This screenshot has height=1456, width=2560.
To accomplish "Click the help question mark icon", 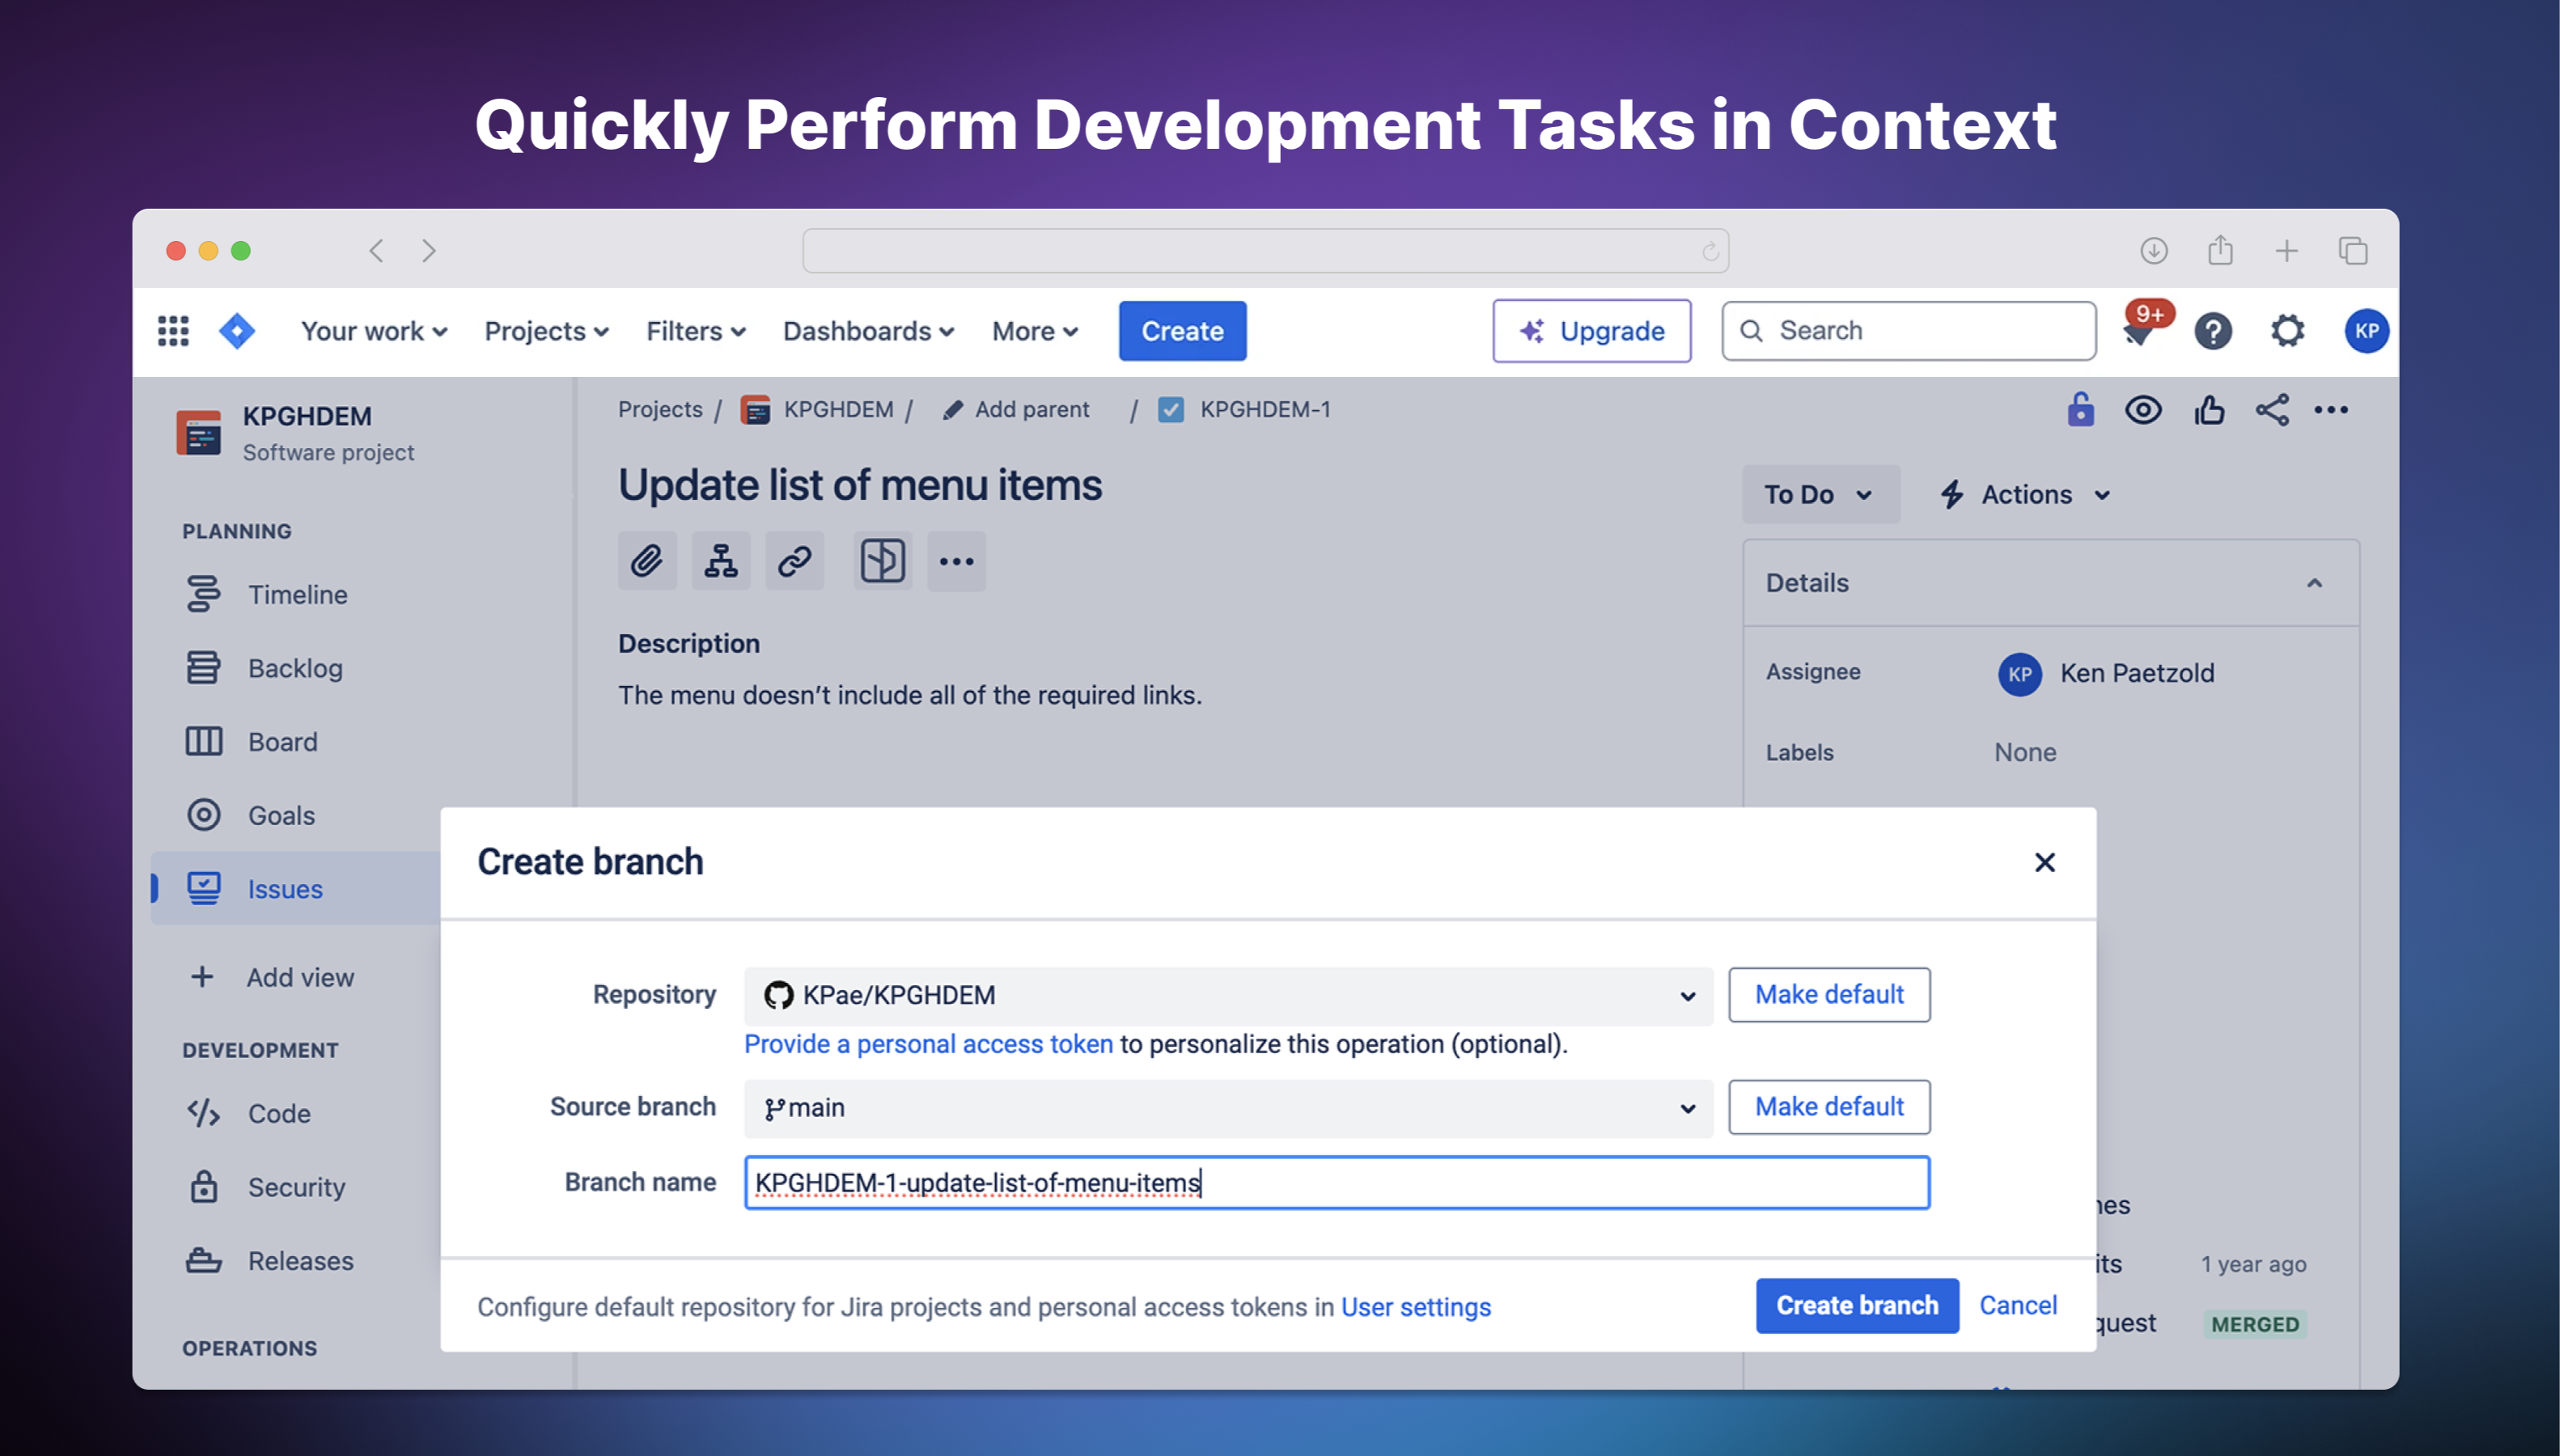I will click(x=2213, y=331).
